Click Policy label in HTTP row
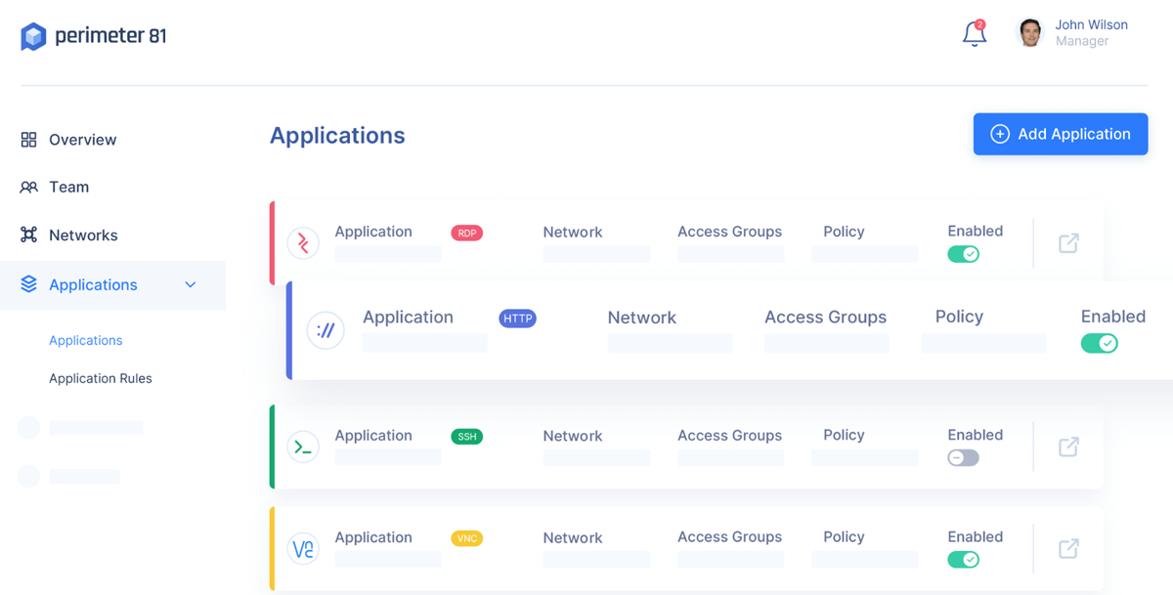 [x=959, y=317]
